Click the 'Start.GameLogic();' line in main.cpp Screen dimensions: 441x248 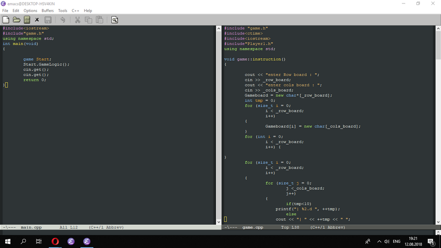pyautogui.click(x=47, y=65)
